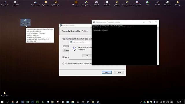
Task: Click the Brackets Destination Folder heading
Action: tap(75, 31)
